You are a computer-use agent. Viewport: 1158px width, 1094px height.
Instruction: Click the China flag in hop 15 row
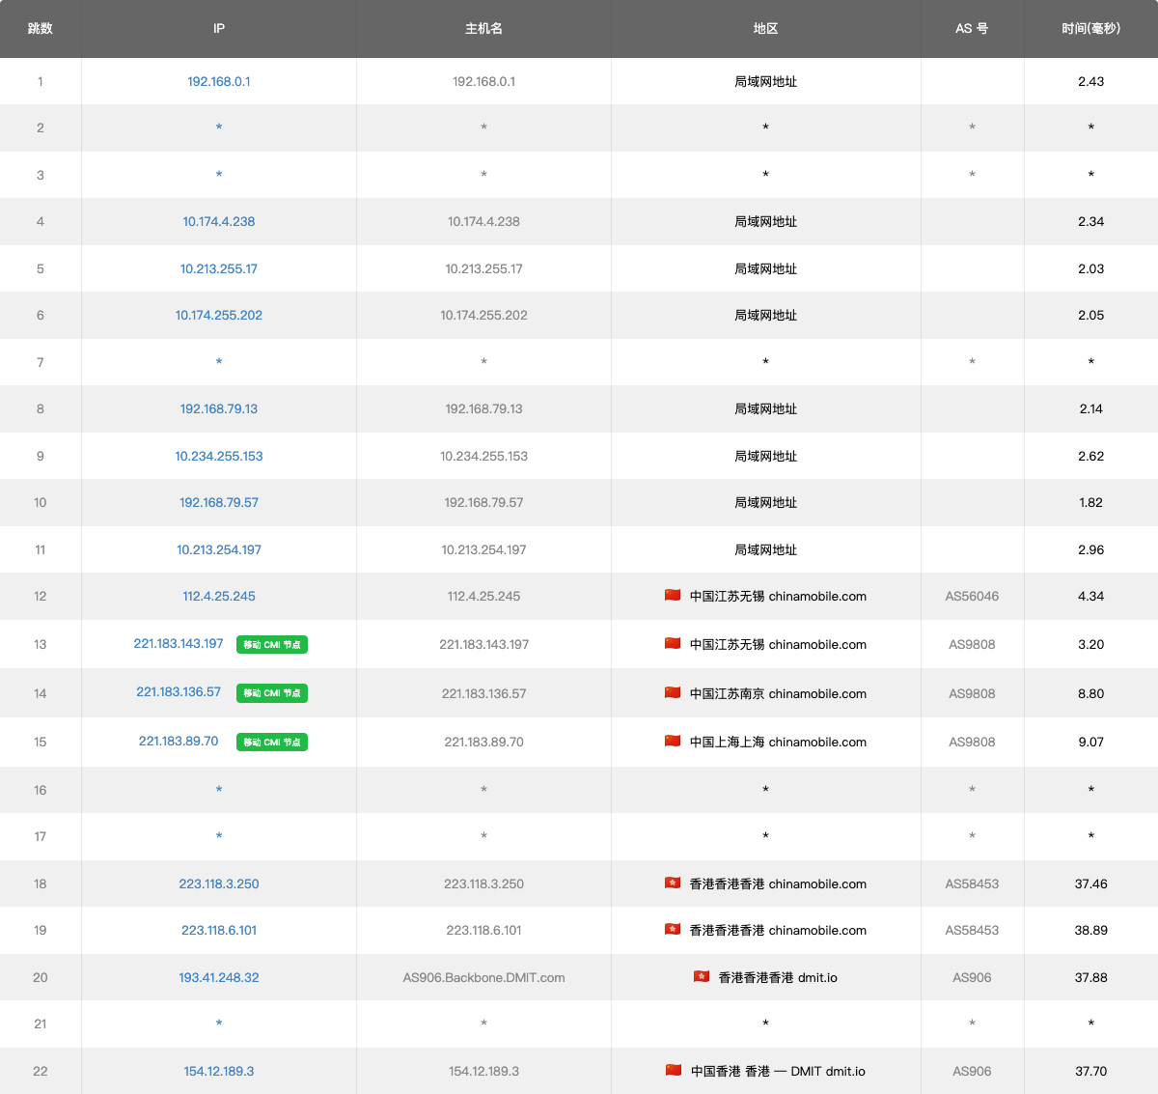673,741
